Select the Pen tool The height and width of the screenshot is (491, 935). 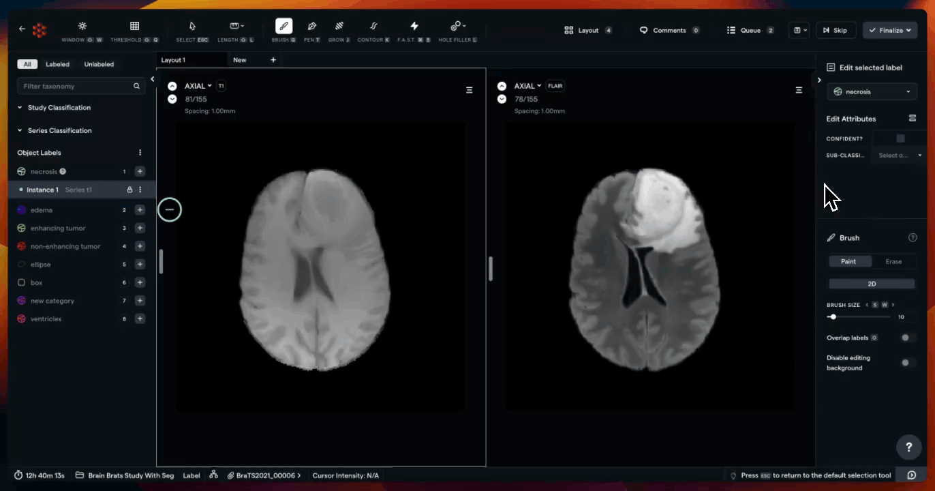click(x=311, y=31)
